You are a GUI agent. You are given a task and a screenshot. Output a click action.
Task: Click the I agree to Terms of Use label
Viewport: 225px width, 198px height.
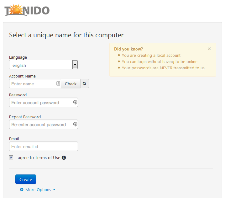click(x=38, y=158)
